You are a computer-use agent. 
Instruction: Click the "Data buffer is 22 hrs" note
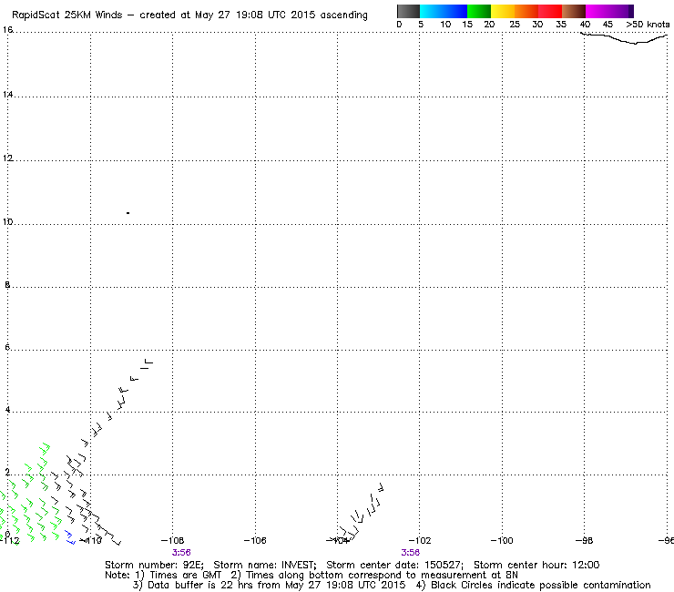click(193, 585)
